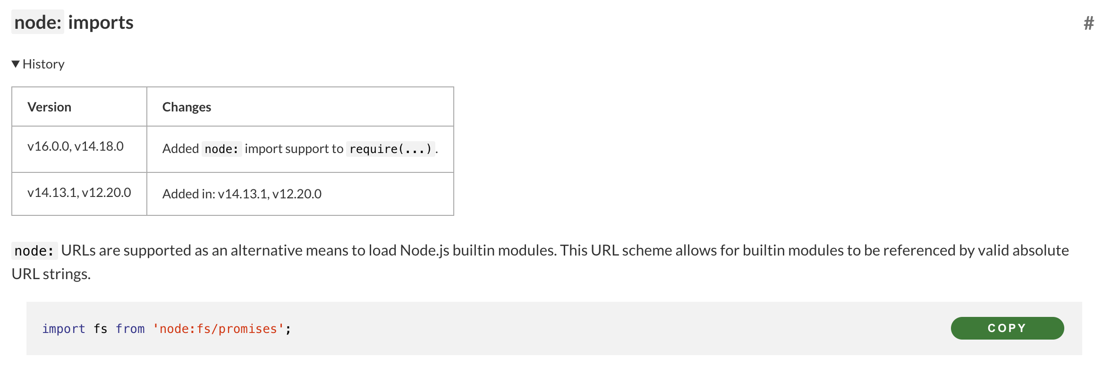Select the Version column header
The width and height of the screenshot is (1120, 375).
click(x=50, y=106)
